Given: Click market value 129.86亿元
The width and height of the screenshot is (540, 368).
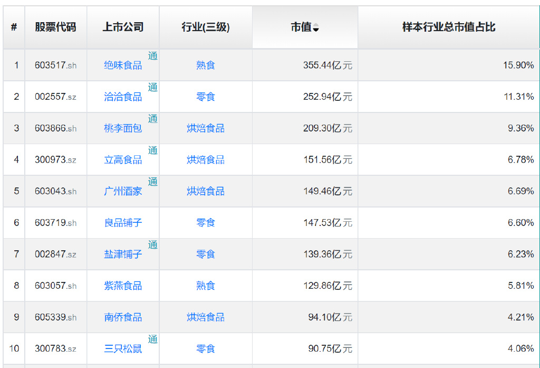Looking at the screenshot, I should [327, 286].
